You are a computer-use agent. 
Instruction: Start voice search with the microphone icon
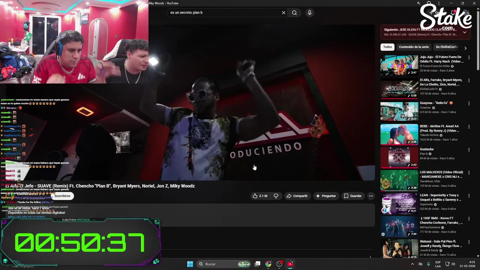pos(309,13)
